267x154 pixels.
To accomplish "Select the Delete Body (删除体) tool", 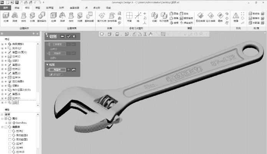I will (x=254, y=18).
